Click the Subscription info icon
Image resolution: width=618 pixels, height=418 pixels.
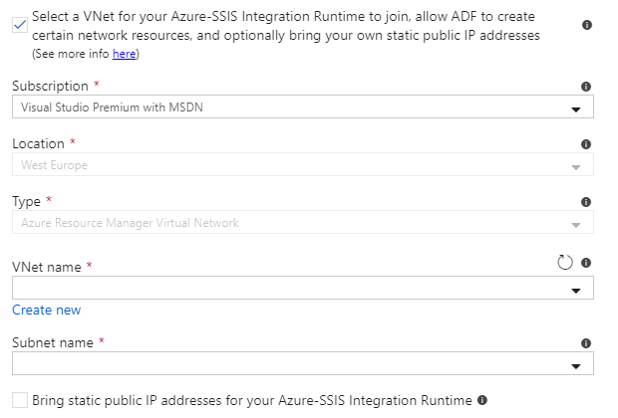[x=586, y=87]
